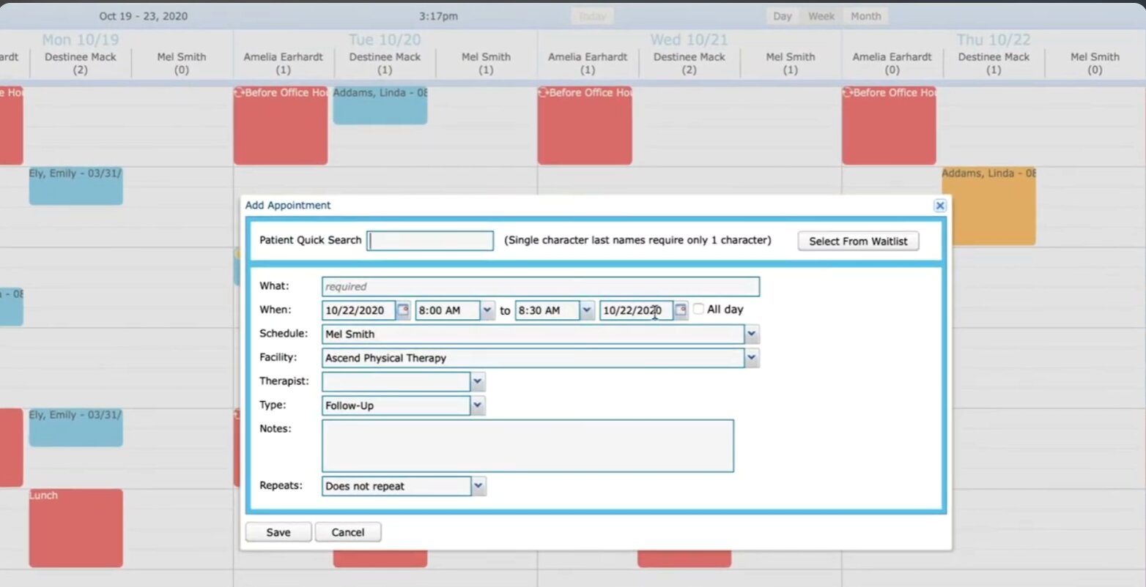The image size is (1146, 587).
Task: Click the Save button
Action: tap(278, 532)
